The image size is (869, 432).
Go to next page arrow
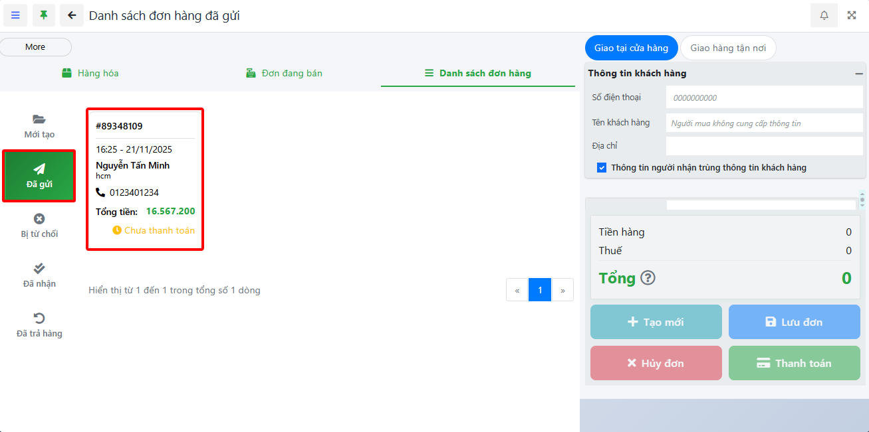click(x=562, y=290)
